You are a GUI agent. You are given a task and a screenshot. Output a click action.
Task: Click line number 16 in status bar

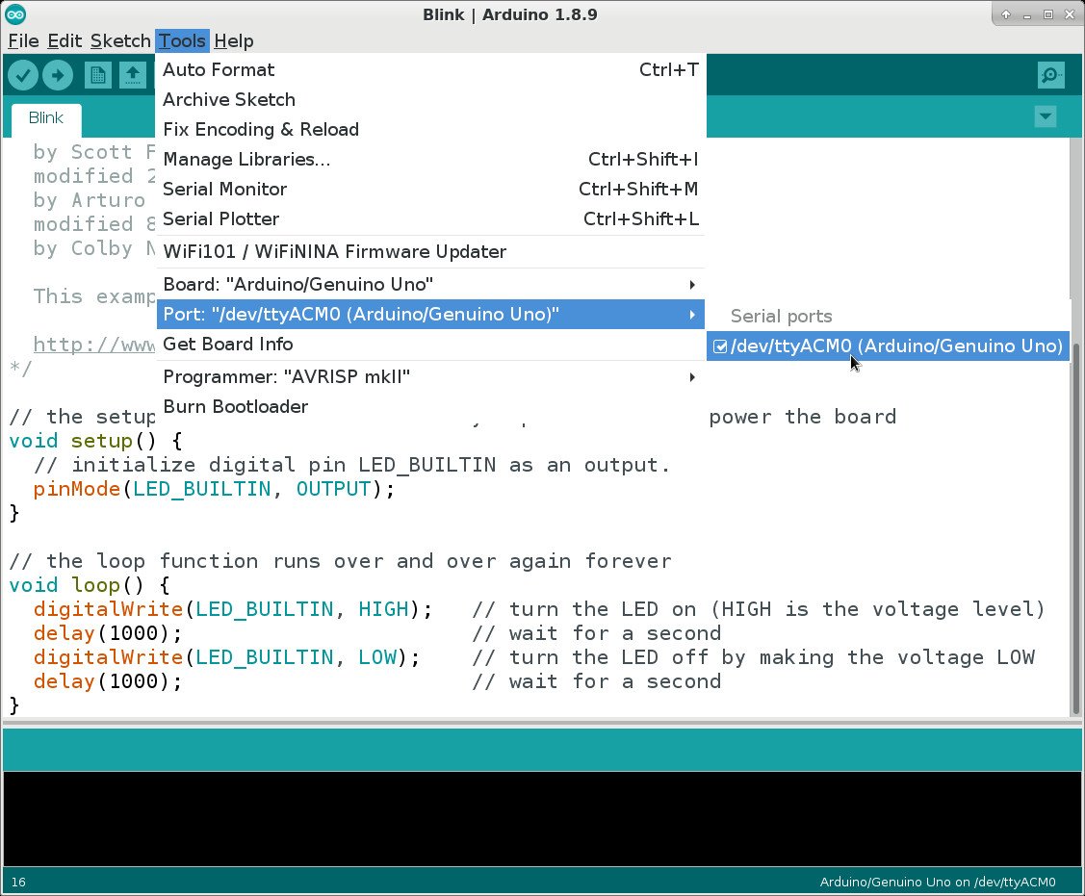(18, 883)
